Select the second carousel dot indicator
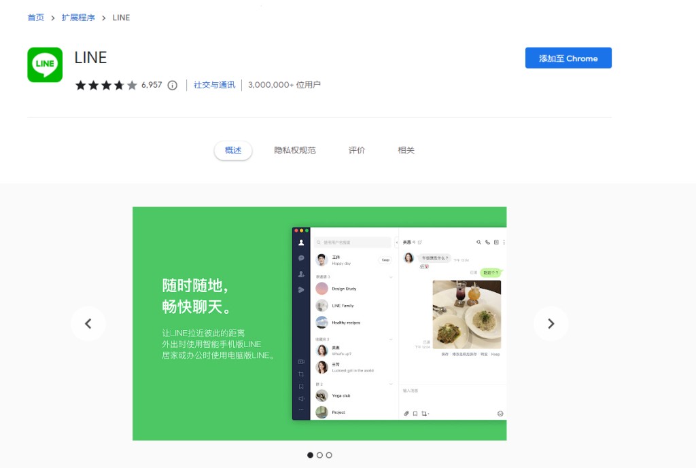This screenshot has width=696, height=468. [x=320, y=455]
